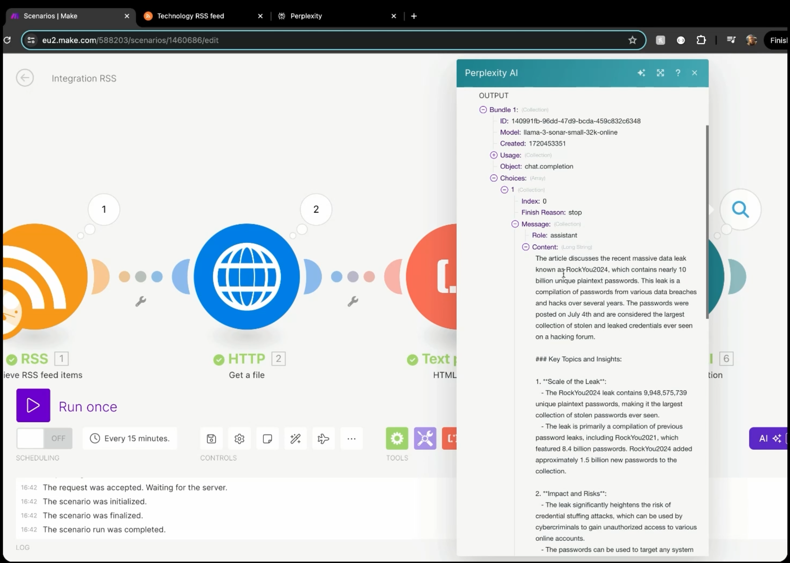Click the magnifier bubble on Perplexity module
This screenshot has height=563, width=790.
coord(740,209)
